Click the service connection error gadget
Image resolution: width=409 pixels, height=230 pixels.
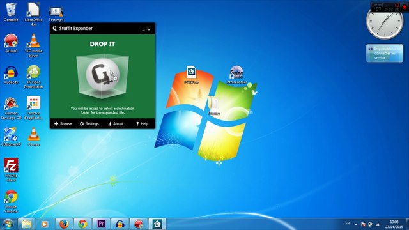click(x=385, y=53)
